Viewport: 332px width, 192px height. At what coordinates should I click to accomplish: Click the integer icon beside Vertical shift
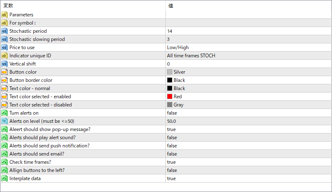pyautogui.click(x=4, y=64)
